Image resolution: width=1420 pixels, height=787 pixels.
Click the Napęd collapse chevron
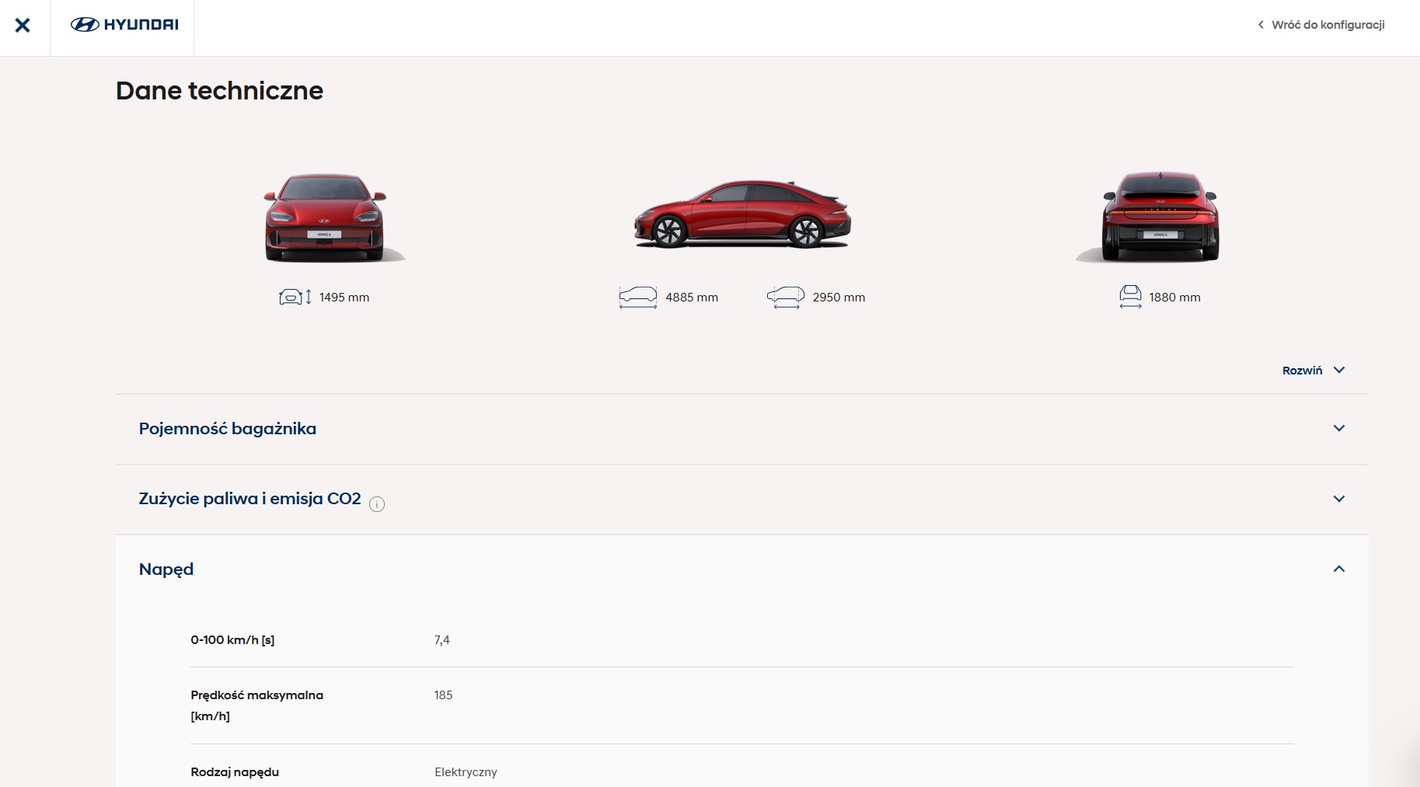(1339, 569)
